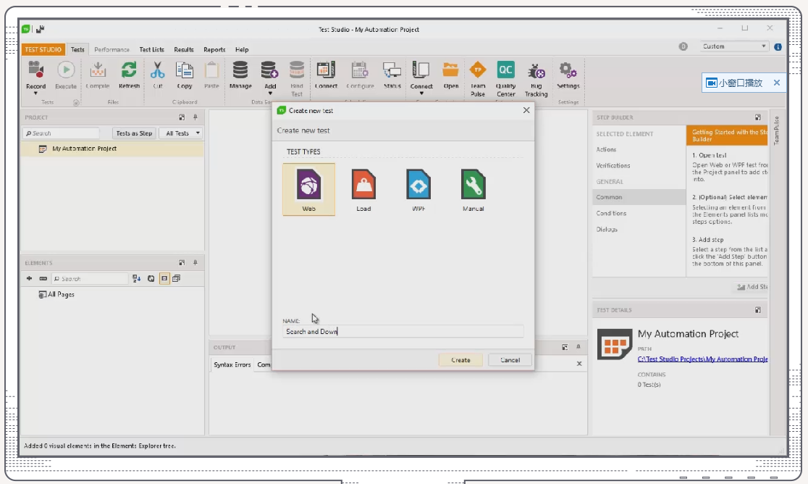Select the Manual test type
This screenshot has height=484, width=808.
coord(473,189)
